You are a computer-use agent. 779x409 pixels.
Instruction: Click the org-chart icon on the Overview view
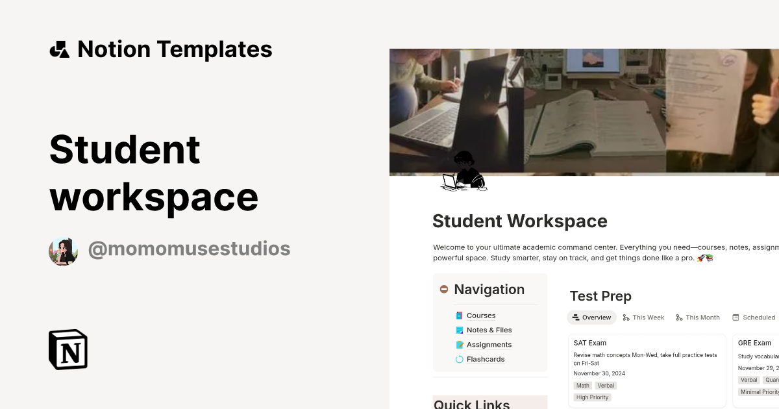coord(577,317)
